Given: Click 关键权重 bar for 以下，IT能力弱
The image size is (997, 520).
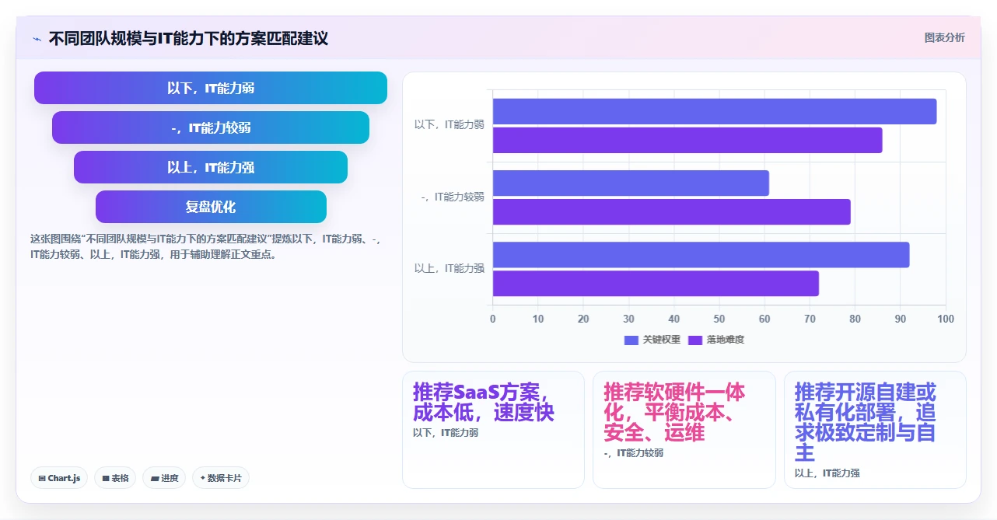Looking at the screenshot, I should point(715,112).
